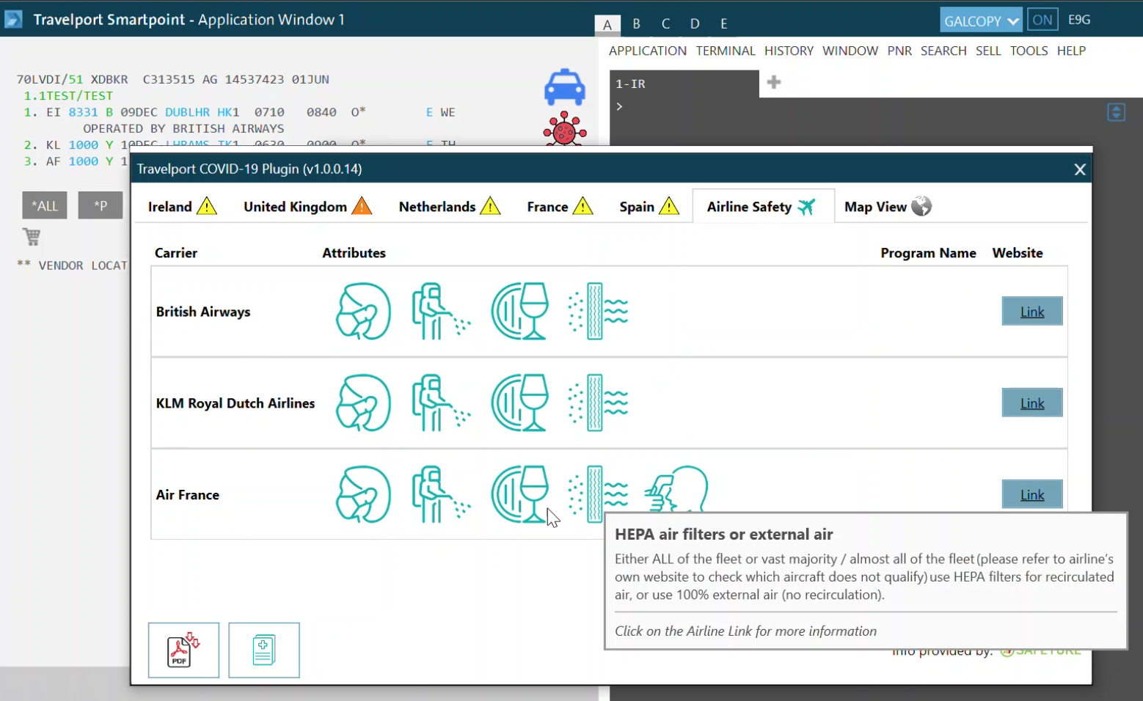Open the Air France website Link
1143x701 pixels.
click(1032, 495)
